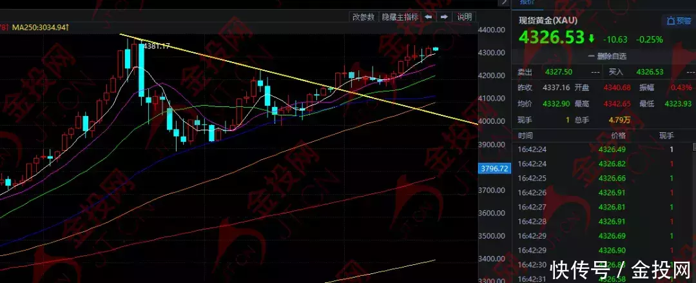
Task: Open the 改参数 parameter settings
Action: point(363,17)
